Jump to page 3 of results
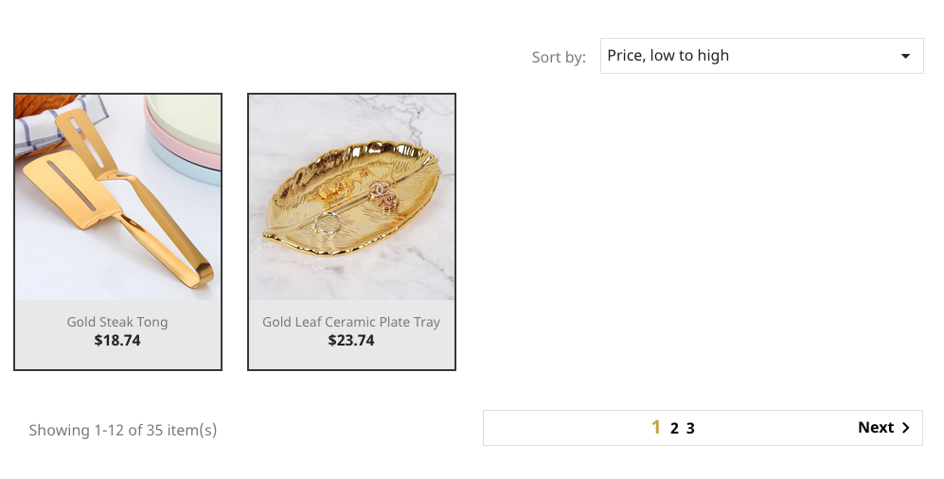Viewport: 944px width, 479px height. point(690,429)
